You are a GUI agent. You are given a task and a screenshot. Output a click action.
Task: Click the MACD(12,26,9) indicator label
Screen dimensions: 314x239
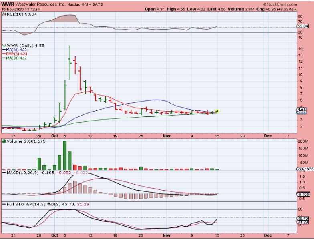pos(22,173)
